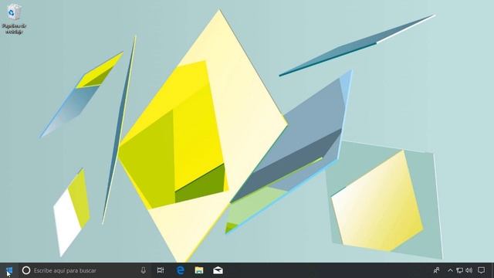Open File Explorer from the taskbar

click(199, 270)
